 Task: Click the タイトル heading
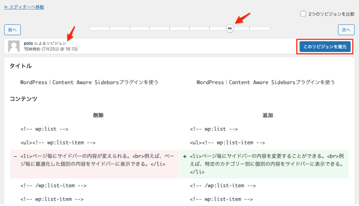coord(20,66)
